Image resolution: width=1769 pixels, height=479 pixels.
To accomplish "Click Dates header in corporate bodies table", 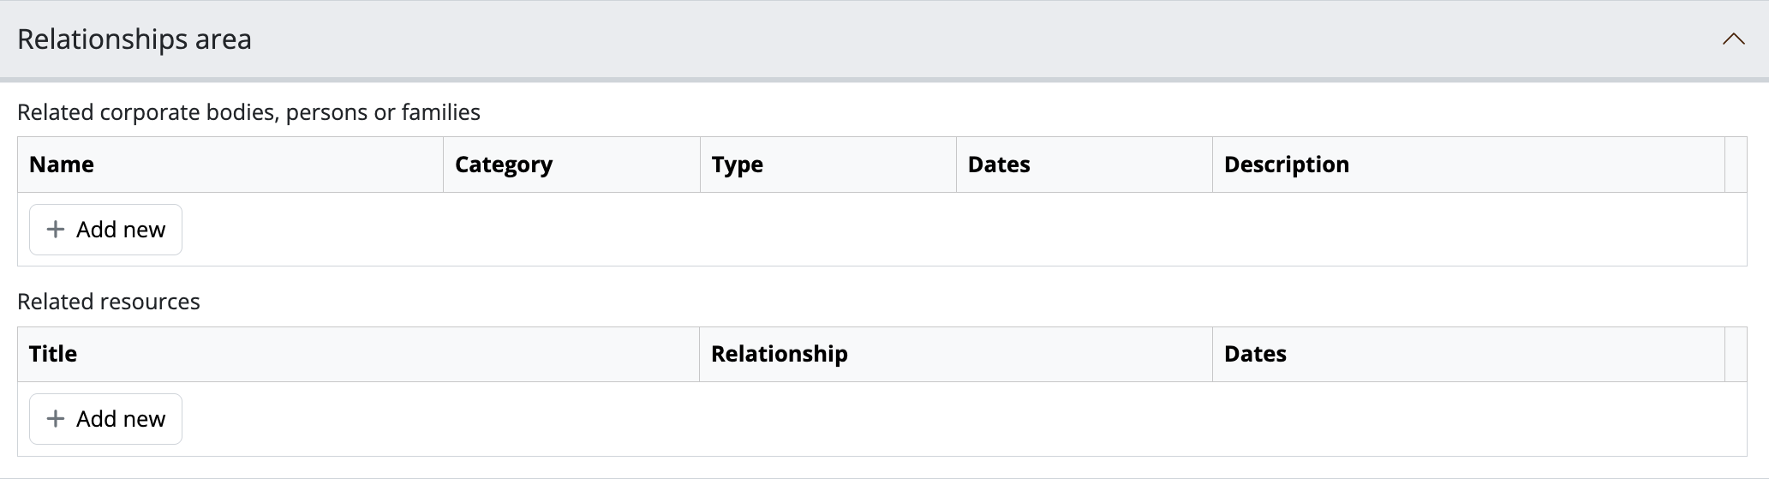I will [x=999, y=165].
